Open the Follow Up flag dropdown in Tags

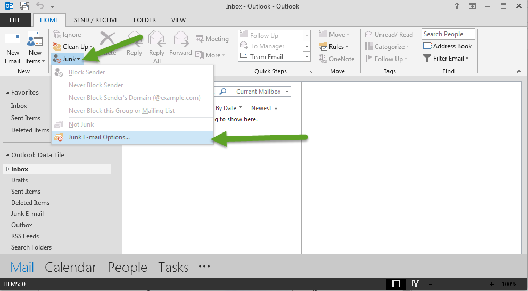386,59
